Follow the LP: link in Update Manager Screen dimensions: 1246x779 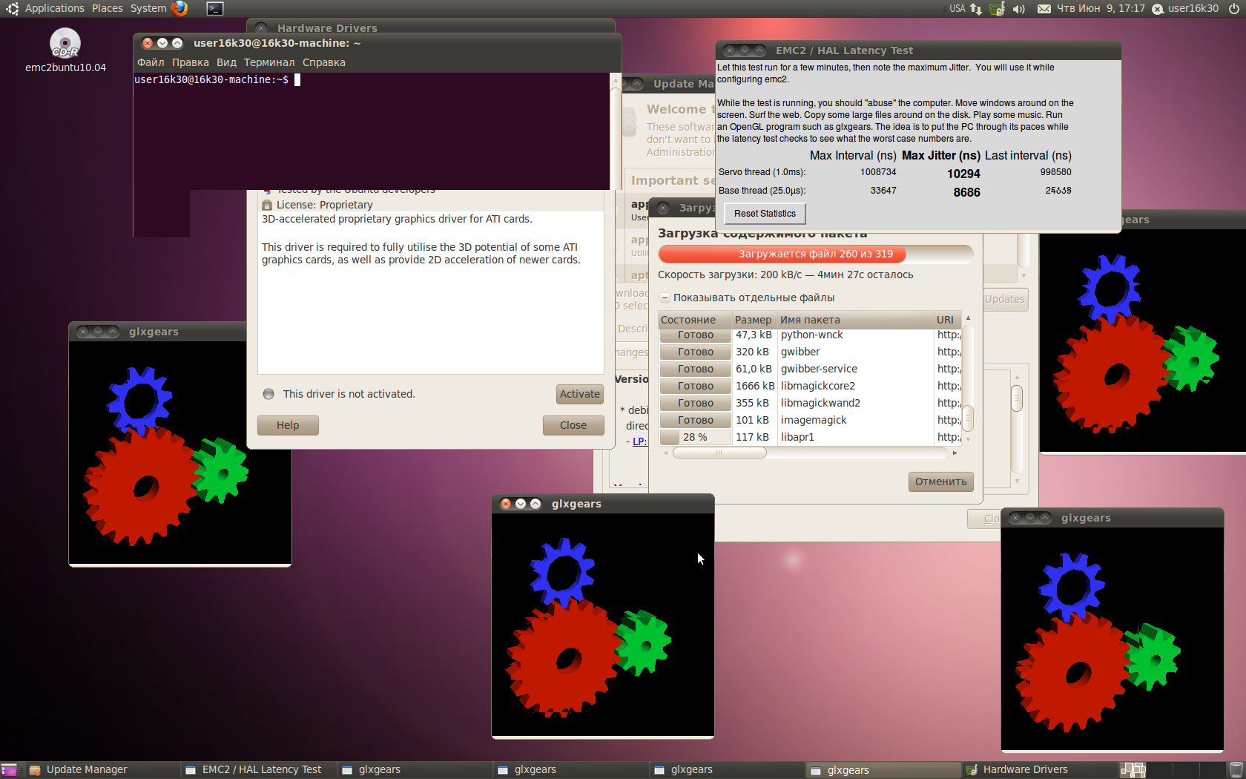coord(639,441)
